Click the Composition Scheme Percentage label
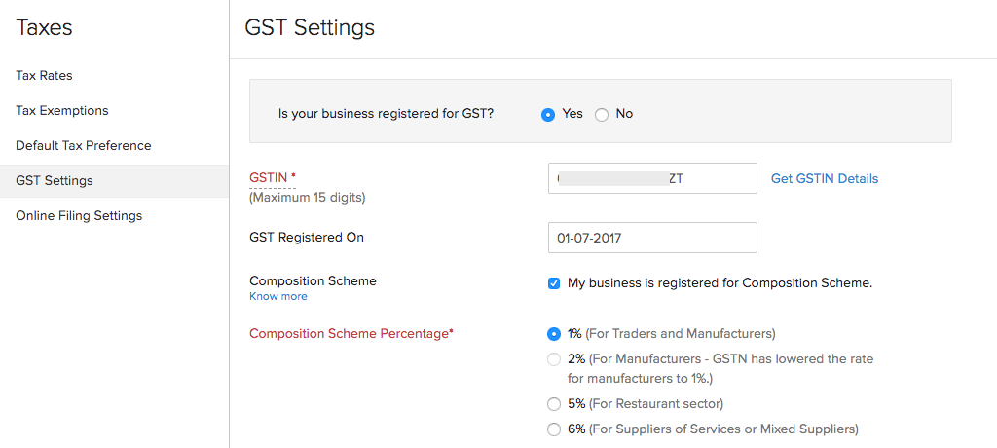 [x=351, y=334]
